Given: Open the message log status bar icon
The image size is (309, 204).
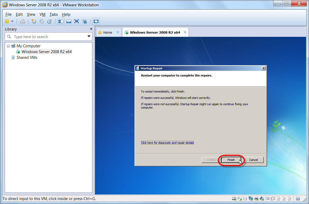Looking at the screenshot, I should [298, 199].
